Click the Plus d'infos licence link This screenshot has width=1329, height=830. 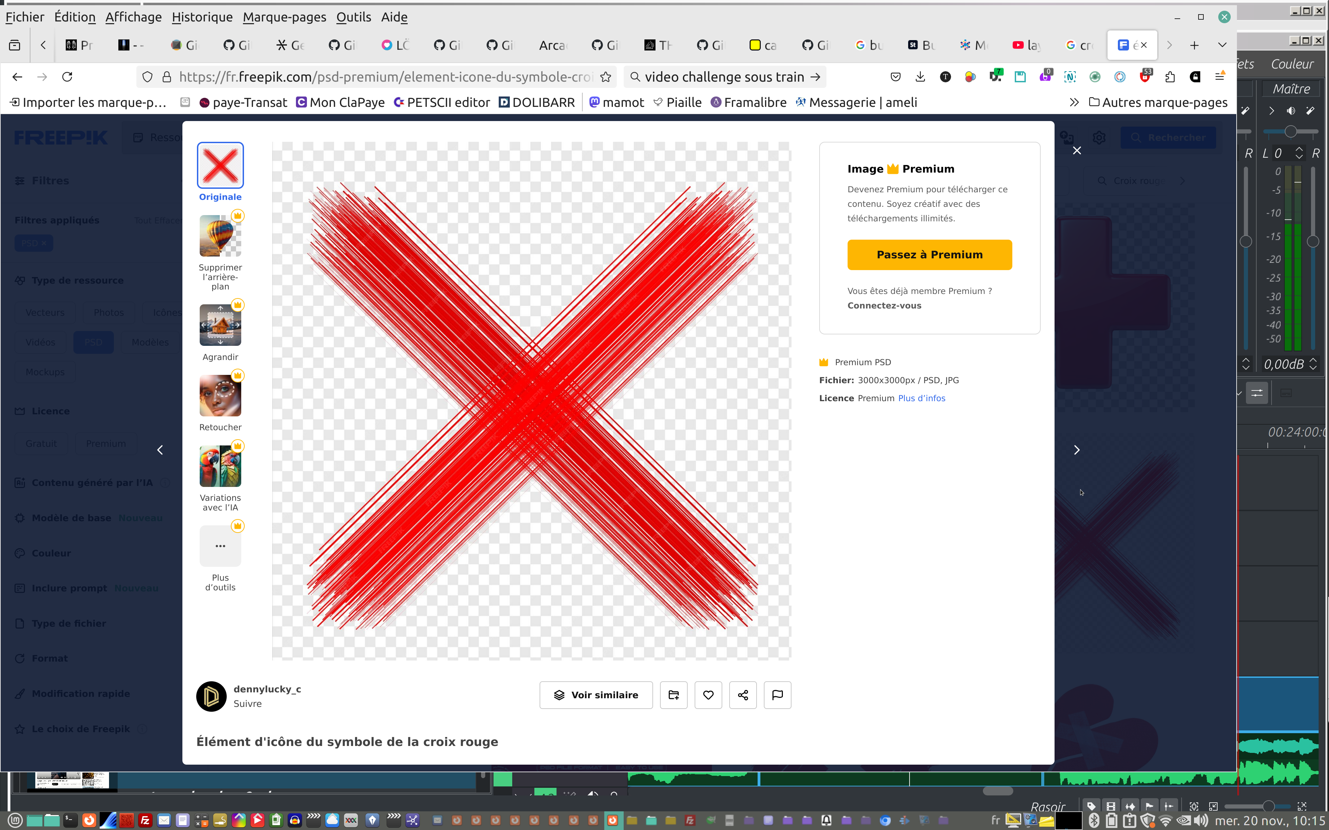click(922, 398)
